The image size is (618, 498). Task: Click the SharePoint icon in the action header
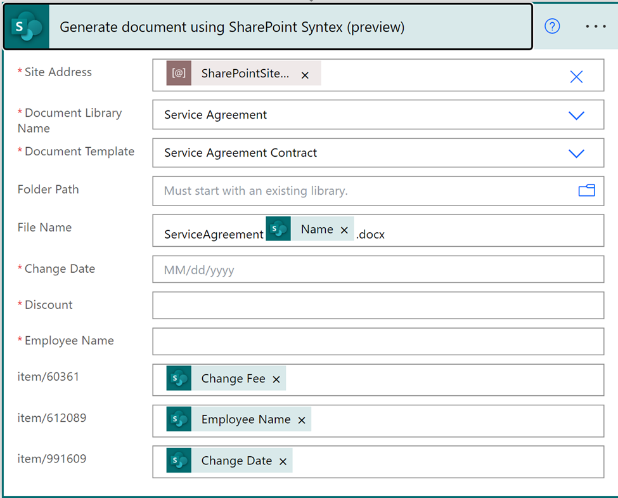[27, 27]
